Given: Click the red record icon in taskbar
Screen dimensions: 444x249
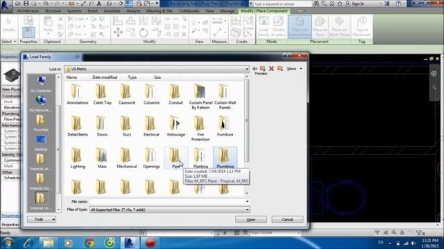Looking at the screenshot, I should tap(150, 243).
